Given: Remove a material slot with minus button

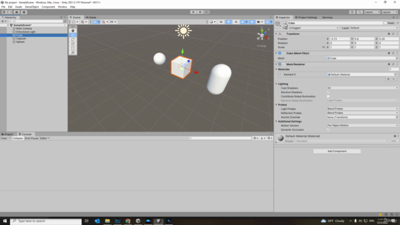Looking at the screenshot, I should pos(394,79).
